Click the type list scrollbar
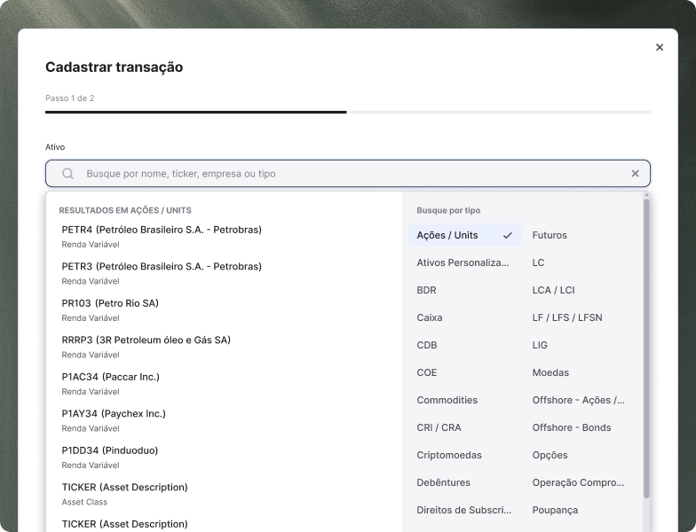Viewport: 696px width, 532px height. click(646, 348)
